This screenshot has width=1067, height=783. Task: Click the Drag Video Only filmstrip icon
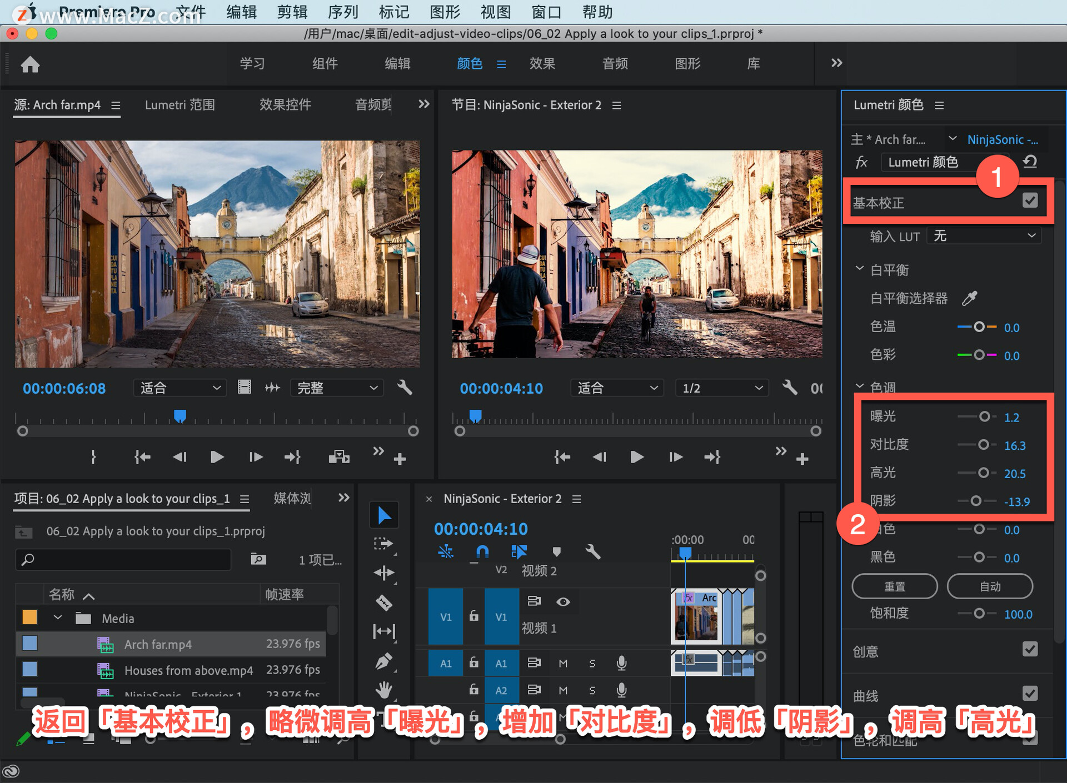point(244,387)
